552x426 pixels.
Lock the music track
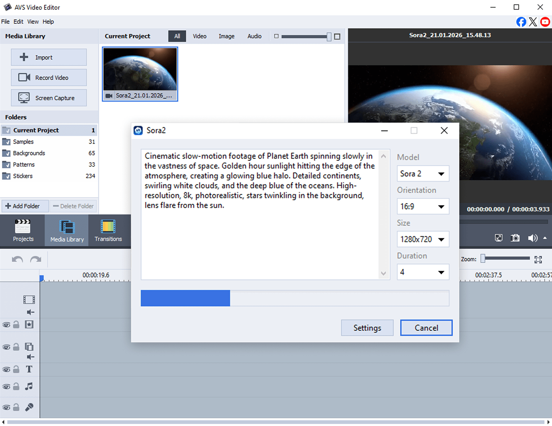16,386
